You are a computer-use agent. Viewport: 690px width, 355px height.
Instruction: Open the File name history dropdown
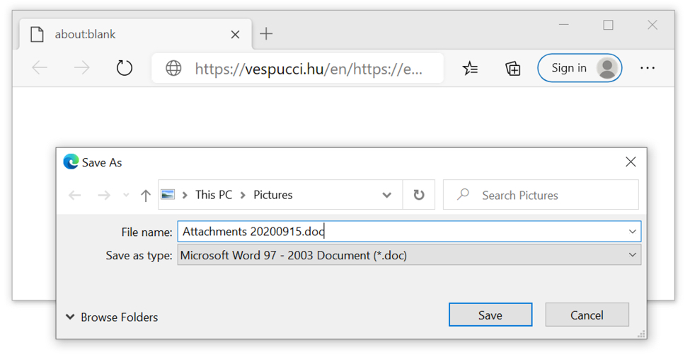pos(633,231)
